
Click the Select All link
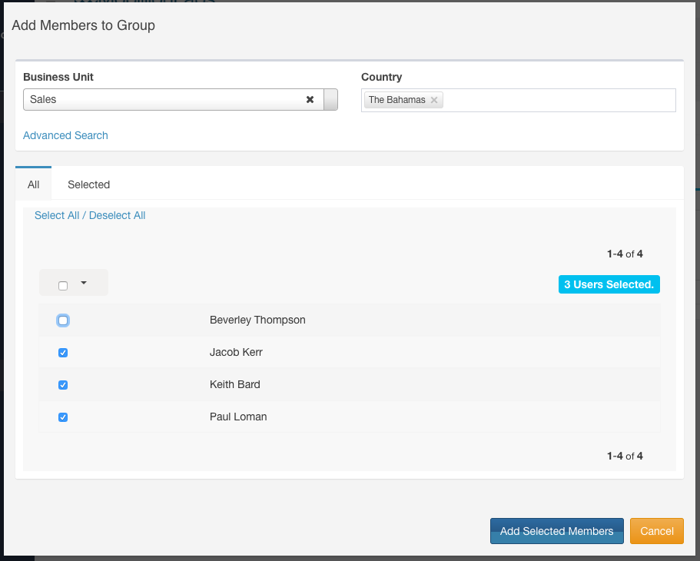coord(57,215)
